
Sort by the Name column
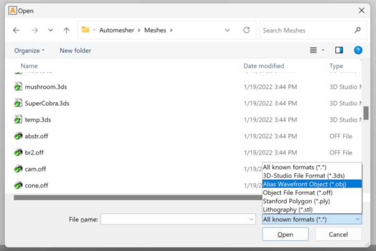click(29, 66)
